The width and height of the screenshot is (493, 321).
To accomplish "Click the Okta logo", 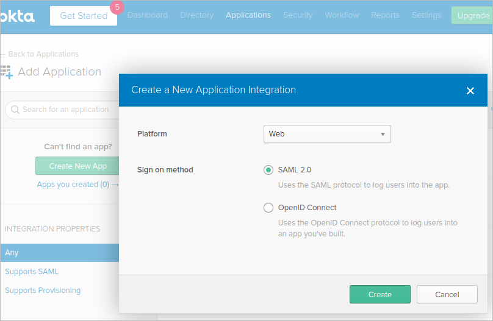I will (x=17, y=16).
